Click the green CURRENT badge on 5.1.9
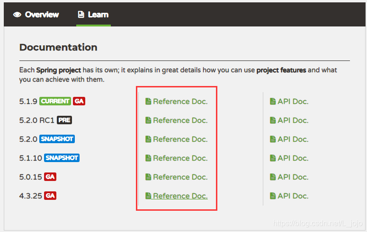This screenshot has width=367, height=232. point(55,101)
